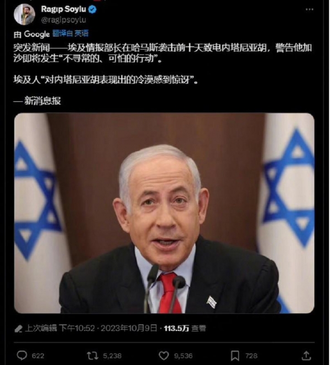This screenshot has width=330, height=365.
Task: Click the 翻译自 英语 translation link
Action: (70, 33)
